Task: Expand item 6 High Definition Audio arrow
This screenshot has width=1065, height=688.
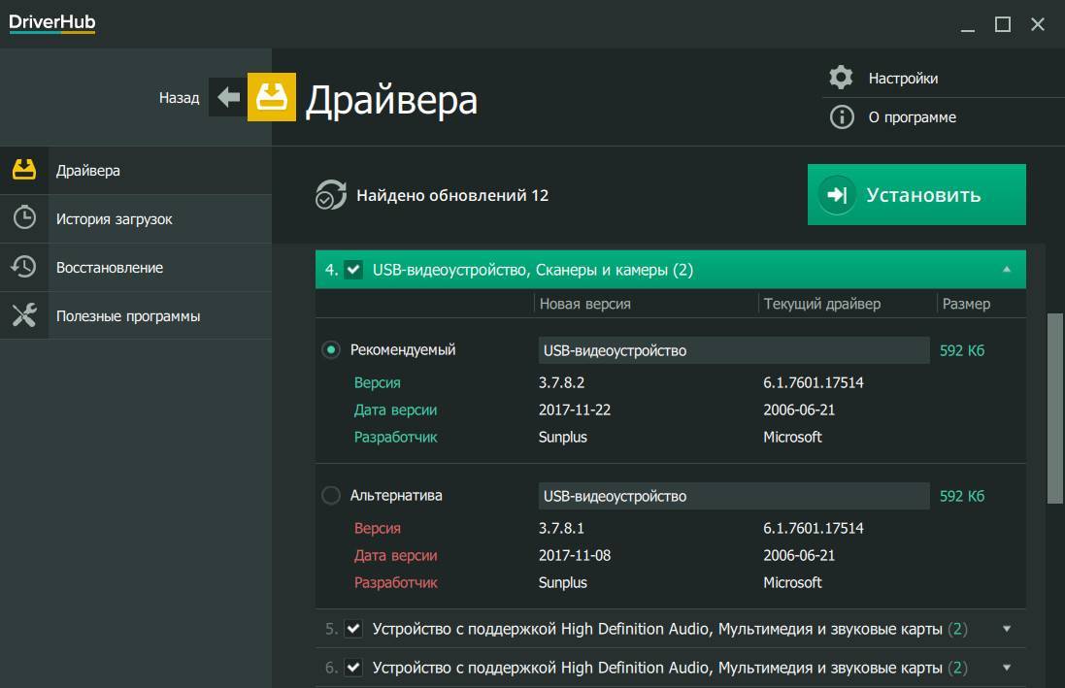Action: tap(1007, 668)
